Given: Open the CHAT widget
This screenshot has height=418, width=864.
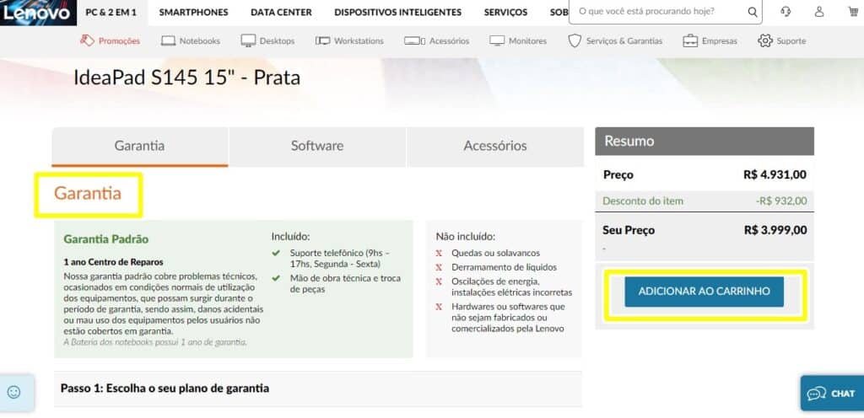Looking at the screenshot, I should coord(832,394).
